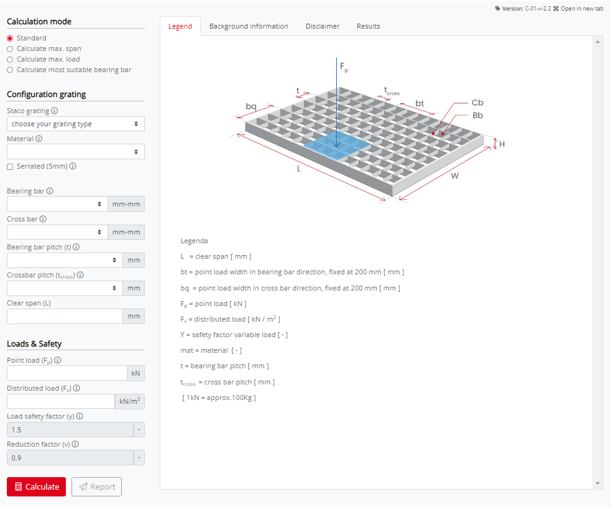Choose Calculate max. span mode

(x=9, y=49)
